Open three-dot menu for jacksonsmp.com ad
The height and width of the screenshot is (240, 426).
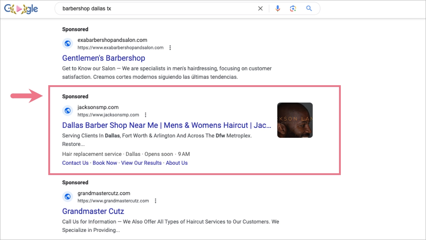(146, 115)
